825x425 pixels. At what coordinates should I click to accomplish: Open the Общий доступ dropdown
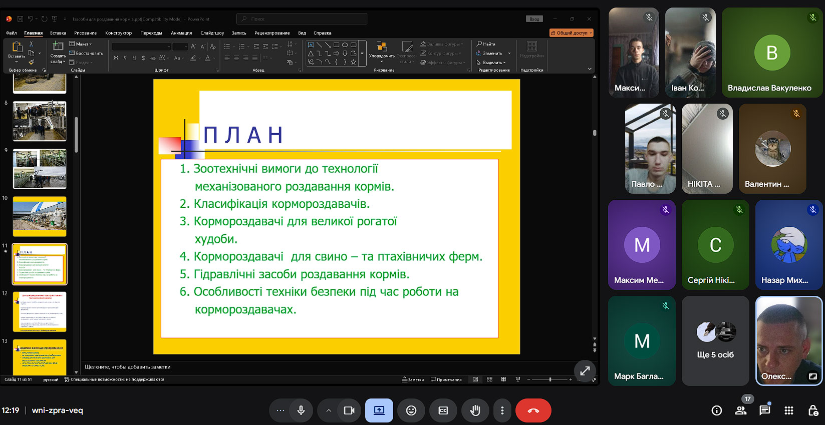point(572,33)
